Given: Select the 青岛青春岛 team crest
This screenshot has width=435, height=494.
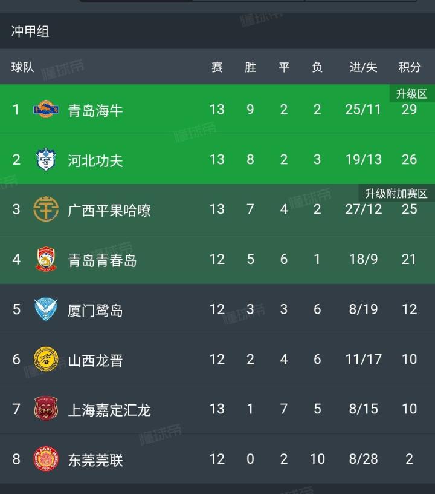Looking at the screenshot, I should point(46,259).
